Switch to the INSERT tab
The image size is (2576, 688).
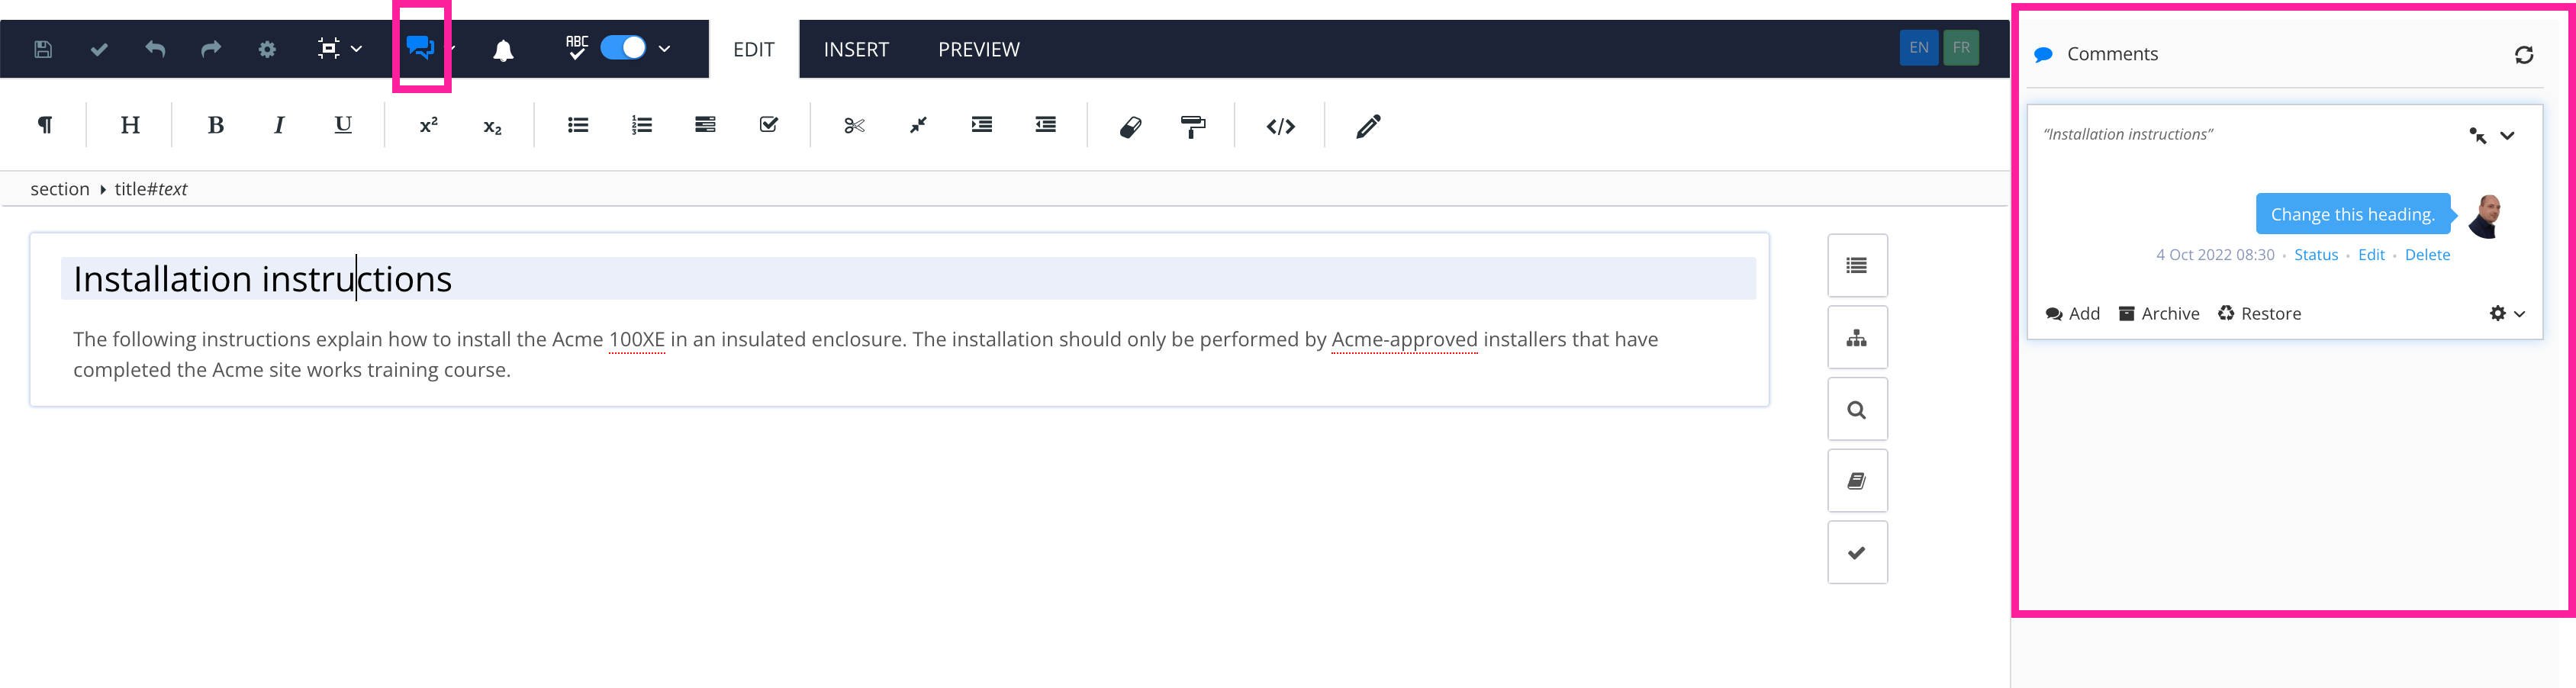(x=855, y=48)
